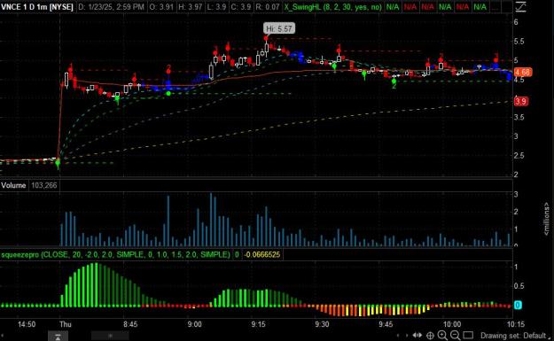Click the pan left-right arrows icon

click(x=417, y=335)
